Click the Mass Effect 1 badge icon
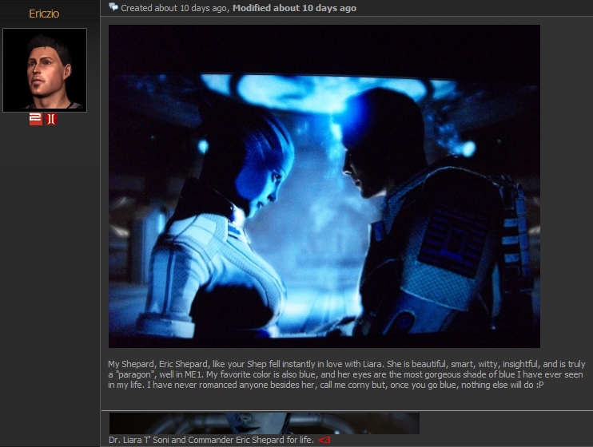 pos(51,119)
